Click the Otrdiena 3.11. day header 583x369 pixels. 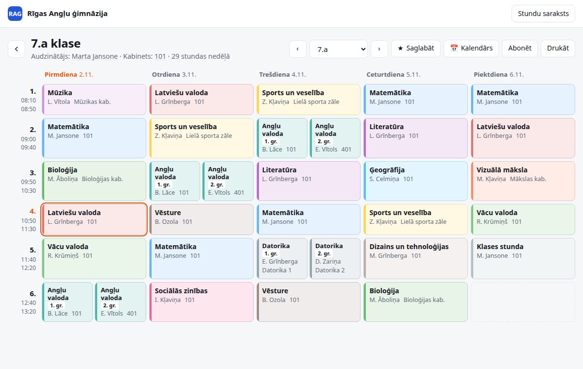click(x=174, y=75)
